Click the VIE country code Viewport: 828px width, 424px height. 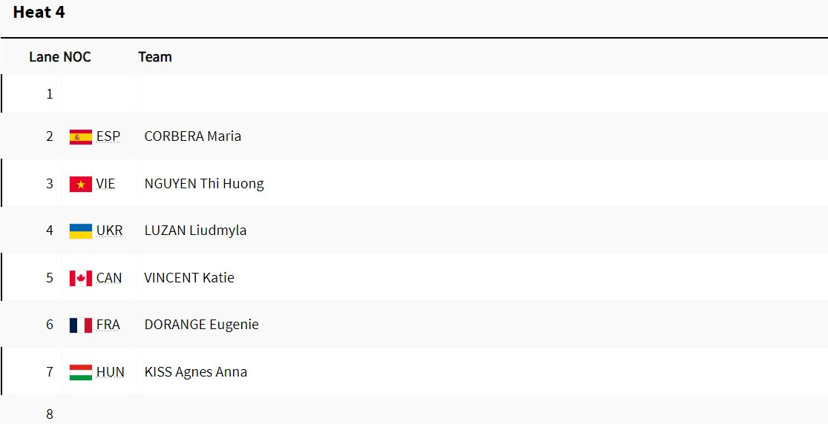click(105, 184)
